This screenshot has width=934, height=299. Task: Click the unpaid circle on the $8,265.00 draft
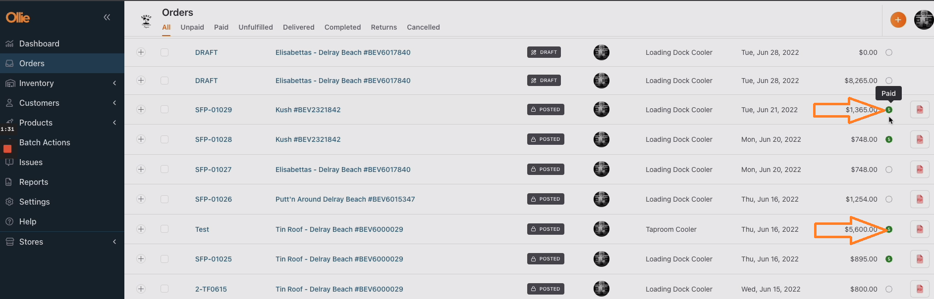[889, 81]
